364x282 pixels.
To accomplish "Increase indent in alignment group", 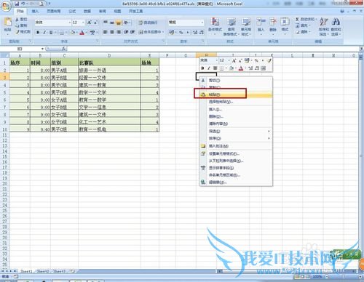I will pos(132,32).
